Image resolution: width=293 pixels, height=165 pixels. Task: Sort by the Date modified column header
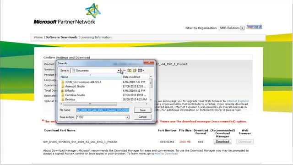point(135,77)
